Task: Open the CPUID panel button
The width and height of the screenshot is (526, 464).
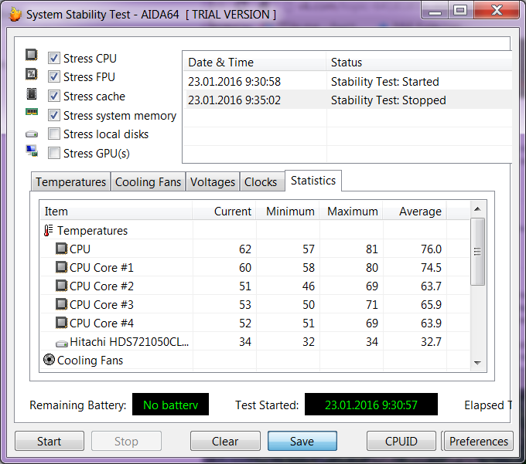Action: coord(401,442)
